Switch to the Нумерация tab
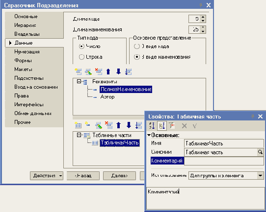Image resolution: width=266 pixels, height=212 pixels. [x=27, y=52]
